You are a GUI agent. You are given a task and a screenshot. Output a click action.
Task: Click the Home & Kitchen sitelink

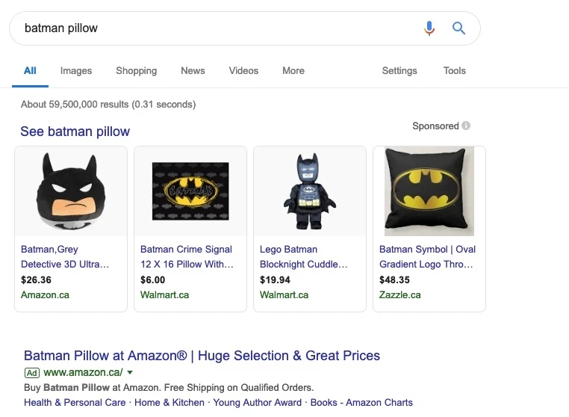pos(170,403)
